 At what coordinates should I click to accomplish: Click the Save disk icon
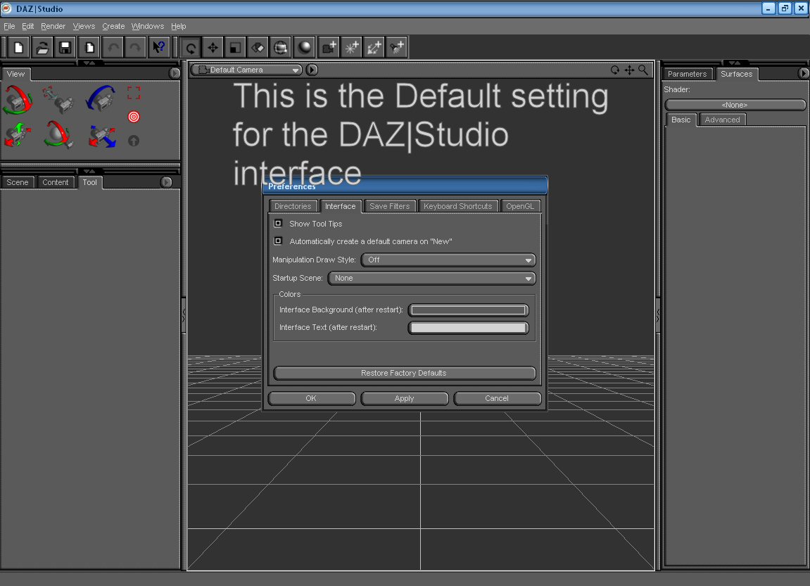pyautogui.click(x=65, y=48)
